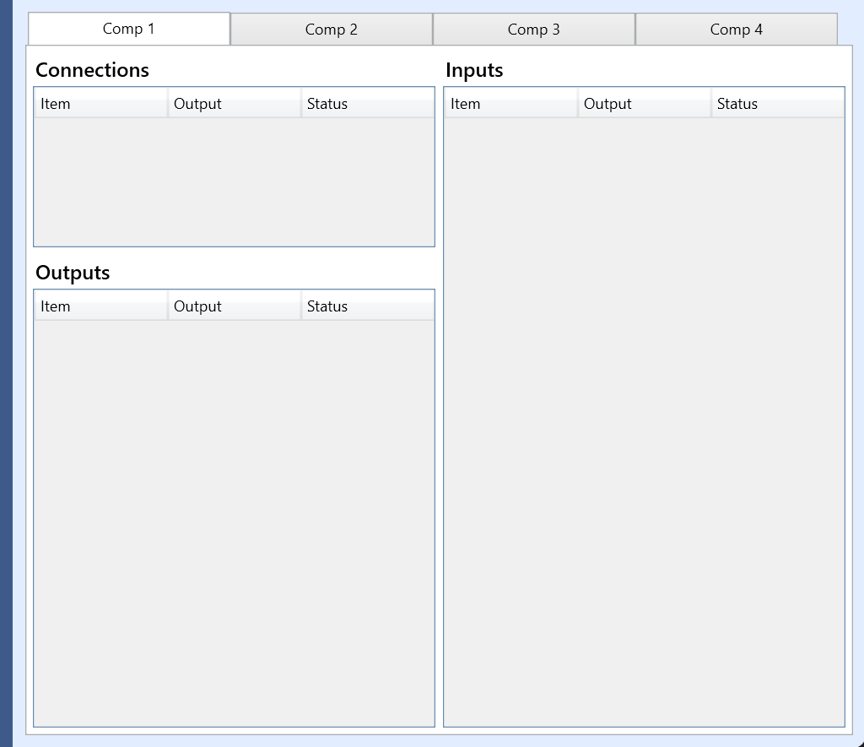Click the Outputs section heading
The image size is (864, 747).
click(x=73, y=273)
